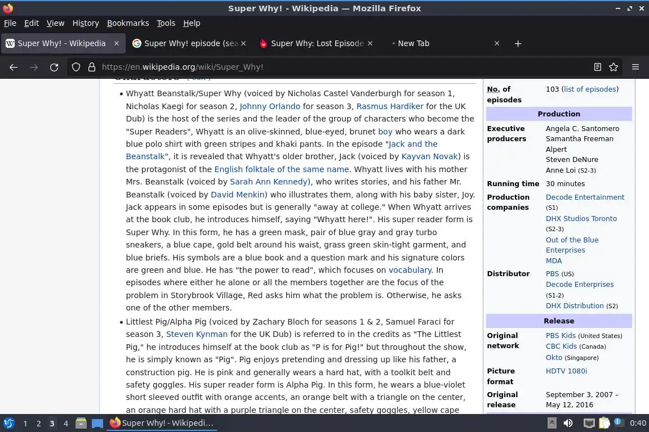Open the MDA link
This screenshot has height=432, width=649.
click(554, 261)
